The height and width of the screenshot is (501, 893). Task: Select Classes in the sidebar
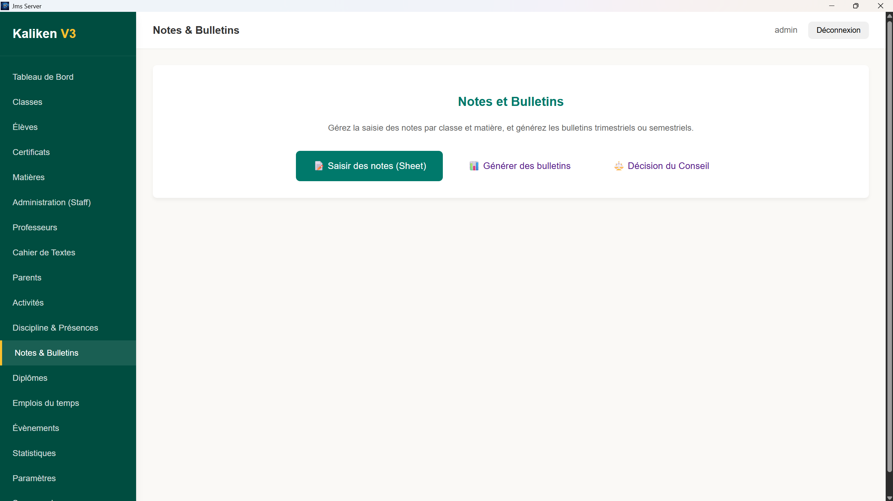(27, 102)
